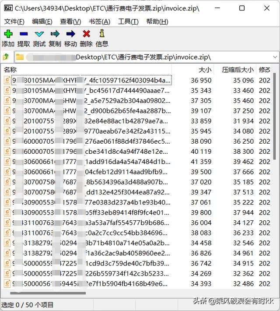The width and height of the screenshot is (280, 311).
Task: Click the Test (测试) archive icon
Action: [x=39, y=34]
